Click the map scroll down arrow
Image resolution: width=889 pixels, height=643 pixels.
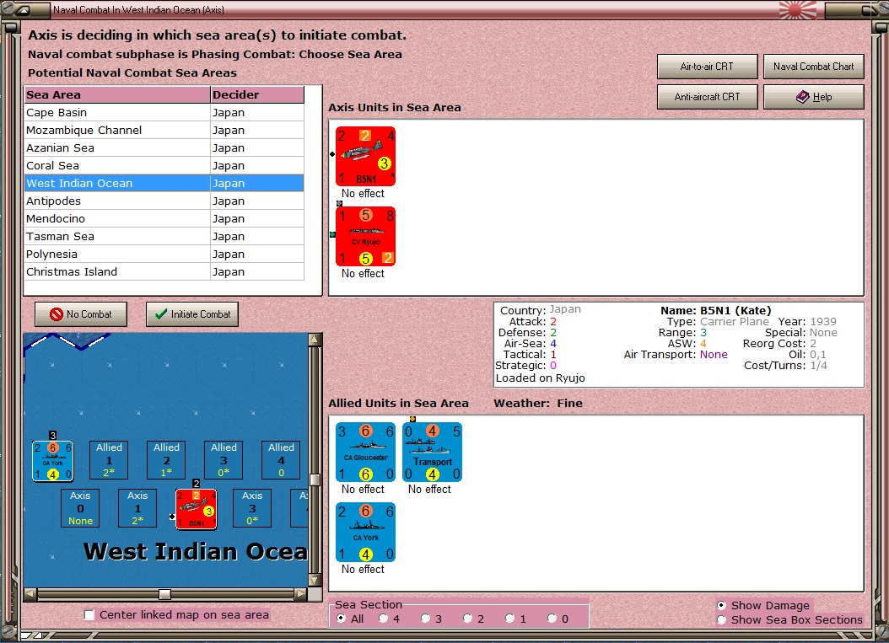click(x=315, y=580)
